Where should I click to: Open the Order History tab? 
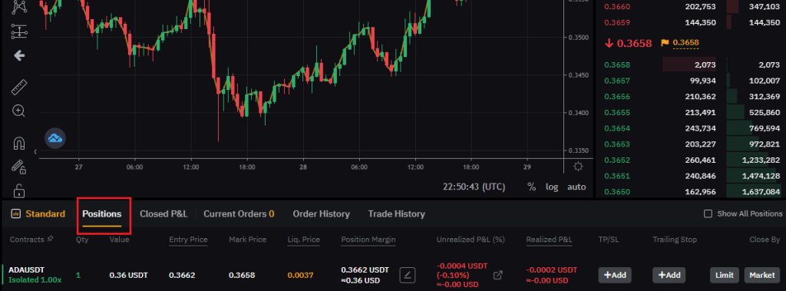[x=322, y=213]
